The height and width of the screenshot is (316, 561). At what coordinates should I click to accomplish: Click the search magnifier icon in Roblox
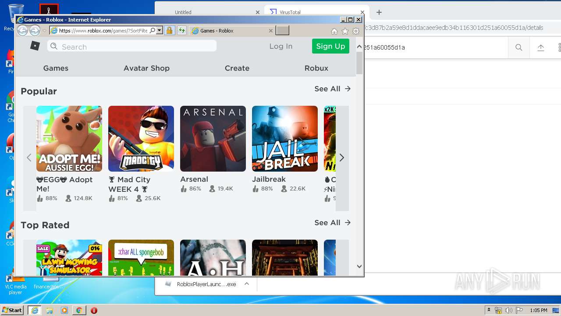pos(54,46)
